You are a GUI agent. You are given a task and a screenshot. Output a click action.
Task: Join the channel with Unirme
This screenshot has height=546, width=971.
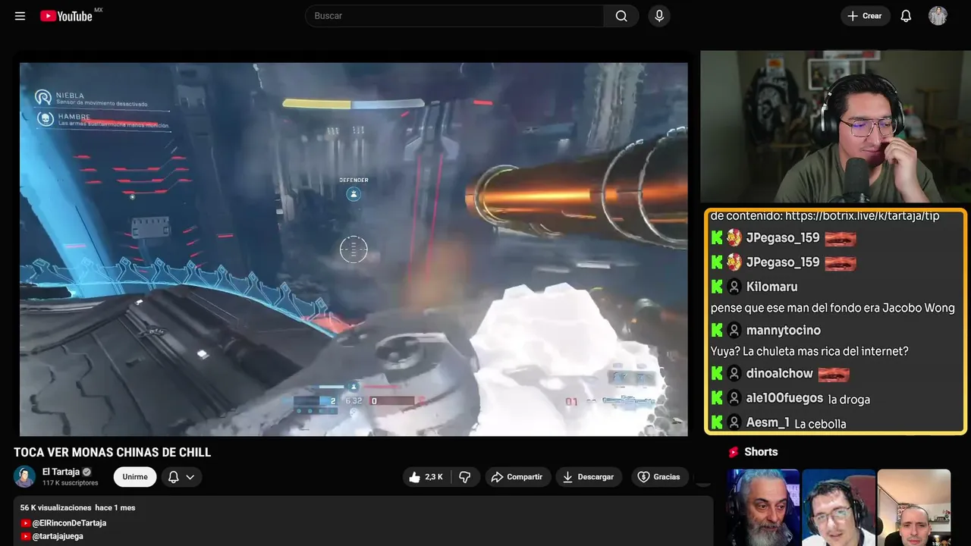(135, 477)
